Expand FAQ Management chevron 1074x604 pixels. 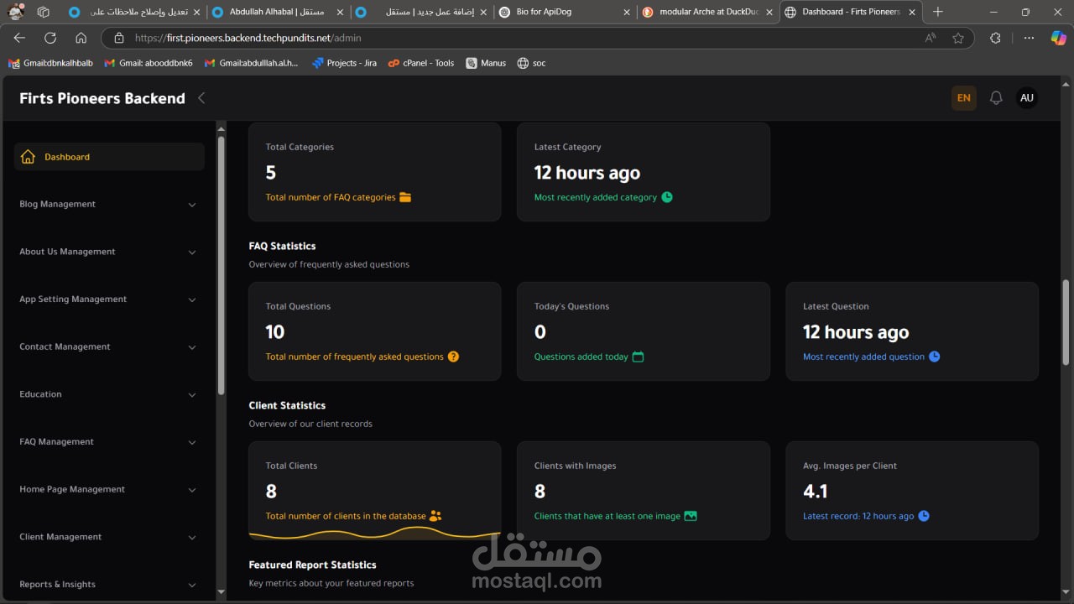pyautogui.click(x=192, y=442)
